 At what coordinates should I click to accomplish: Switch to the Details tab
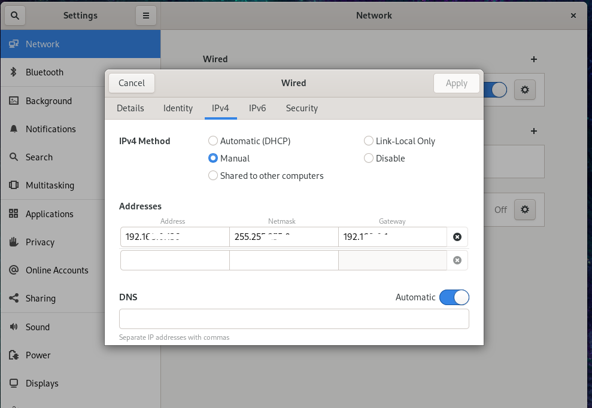[x=130, y=108]
